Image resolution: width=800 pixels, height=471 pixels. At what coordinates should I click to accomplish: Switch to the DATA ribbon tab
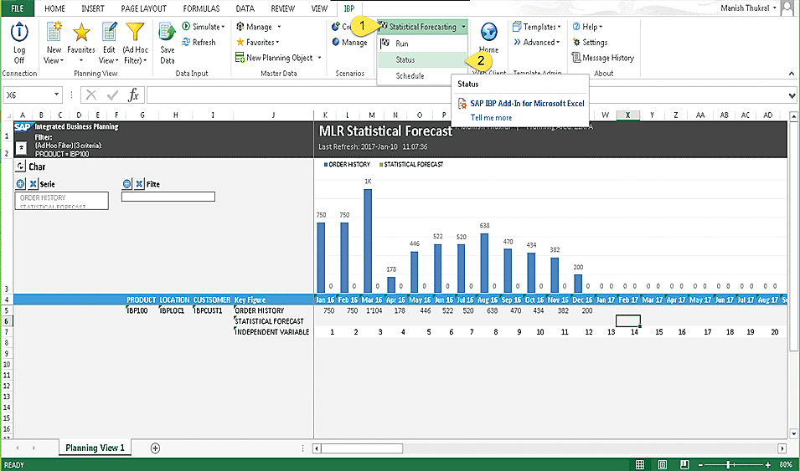click(245, 8)
